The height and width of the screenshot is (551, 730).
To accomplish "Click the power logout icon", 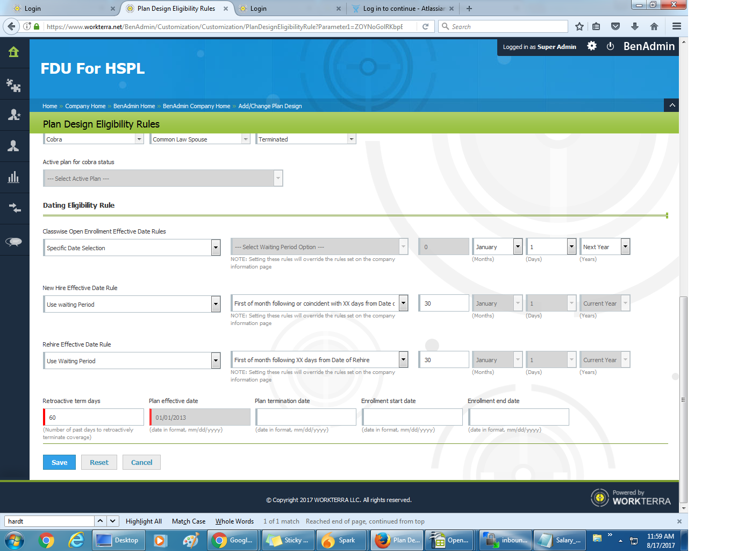I will pyautogui.click(x=610, y=46).
